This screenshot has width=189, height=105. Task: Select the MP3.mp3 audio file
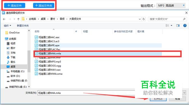48,62
